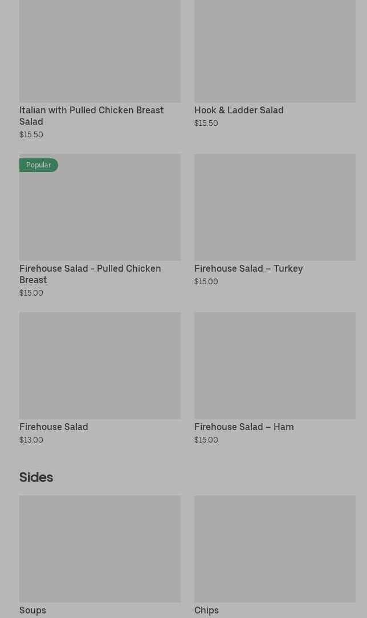Viewport: 367px width, 618px height.
Task: Click the Hook & Ladder Salad image
Action: click(x=275, y=51)
